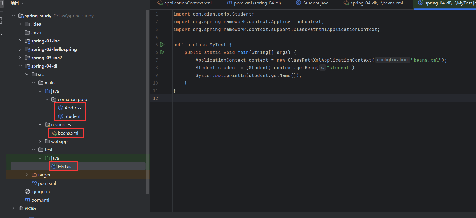Select the test folder row
This screenshot has height=218, width=476.
point(78,150)
